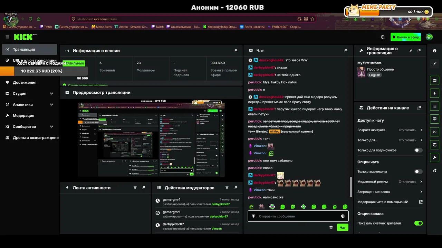This screenshot has width=442, height=248.
Task: Toggle Только для подписчиков switch
Action: [x=418, y=150]
